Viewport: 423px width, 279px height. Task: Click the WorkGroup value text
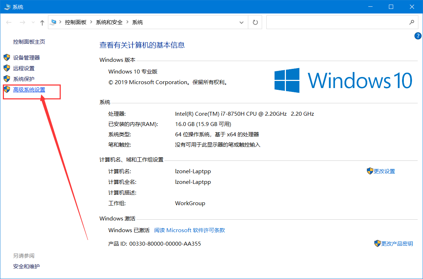click(x=190, y=203)
